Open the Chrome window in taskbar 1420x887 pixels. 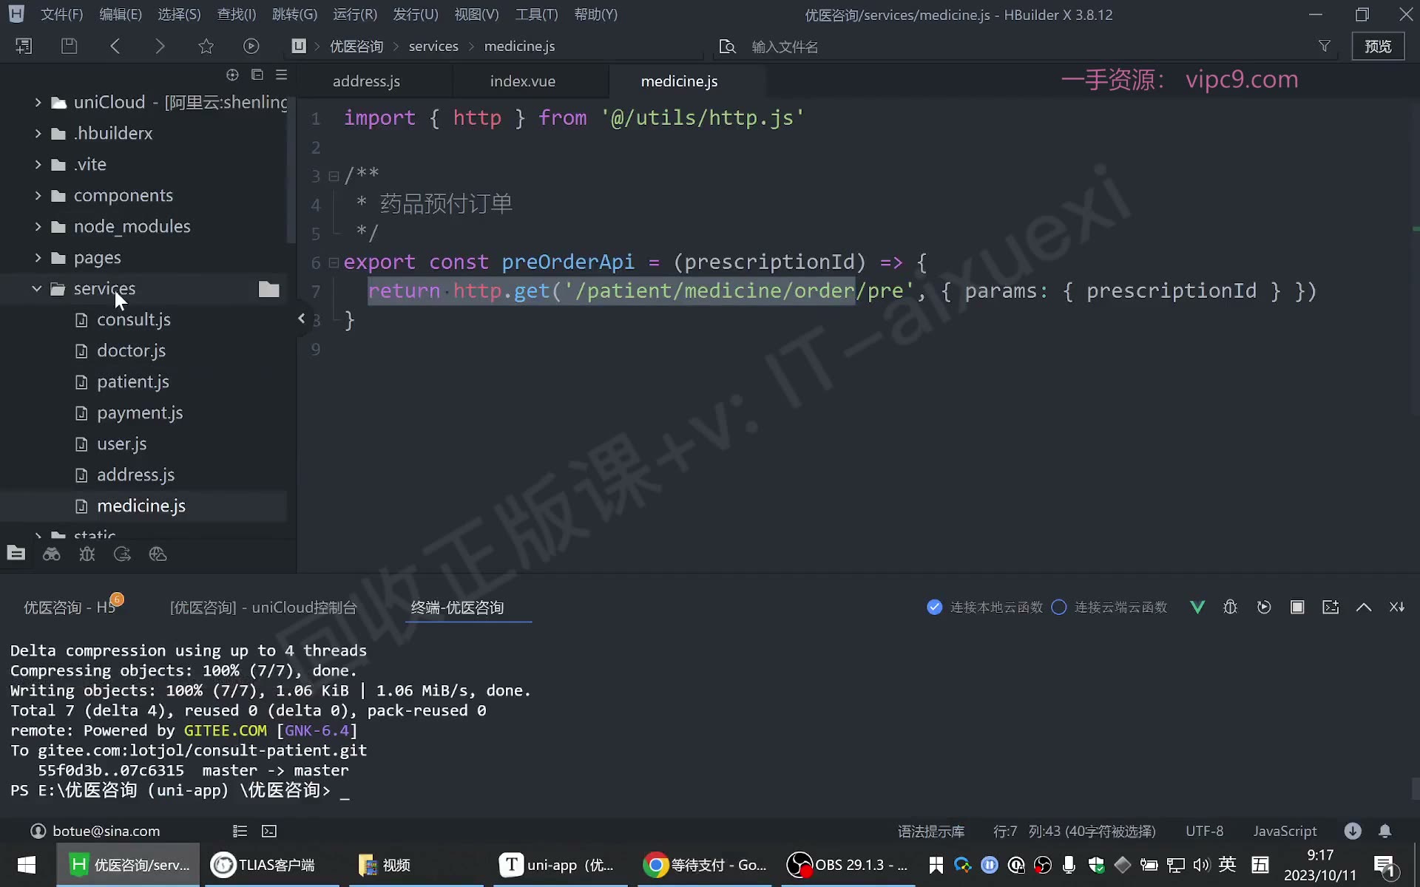coord(705,864)
